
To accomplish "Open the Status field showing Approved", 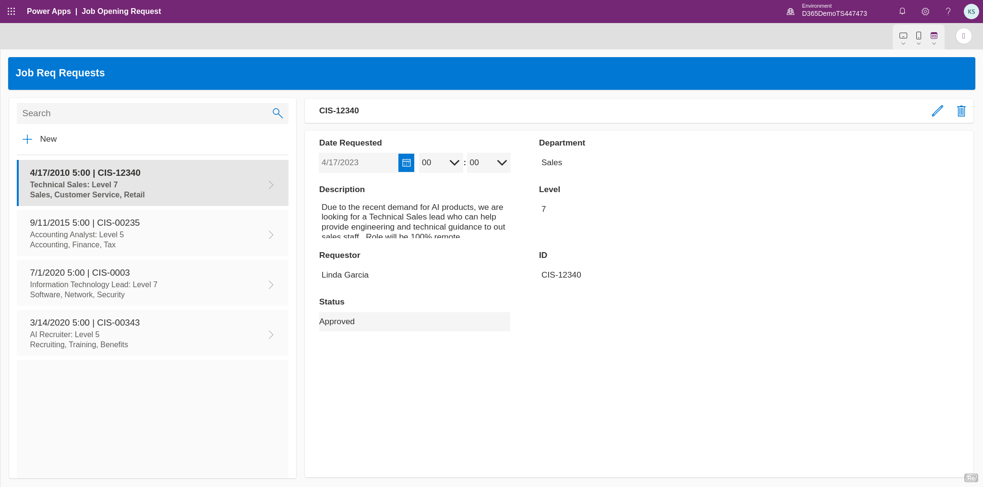I will tap(414, 322).
